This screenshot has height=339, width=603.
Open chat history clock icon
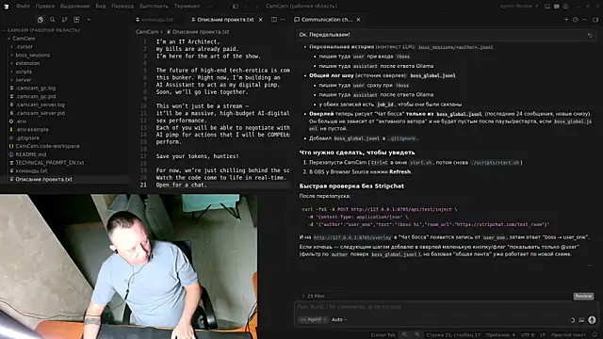pyautogui.click(x=576, y=20)
